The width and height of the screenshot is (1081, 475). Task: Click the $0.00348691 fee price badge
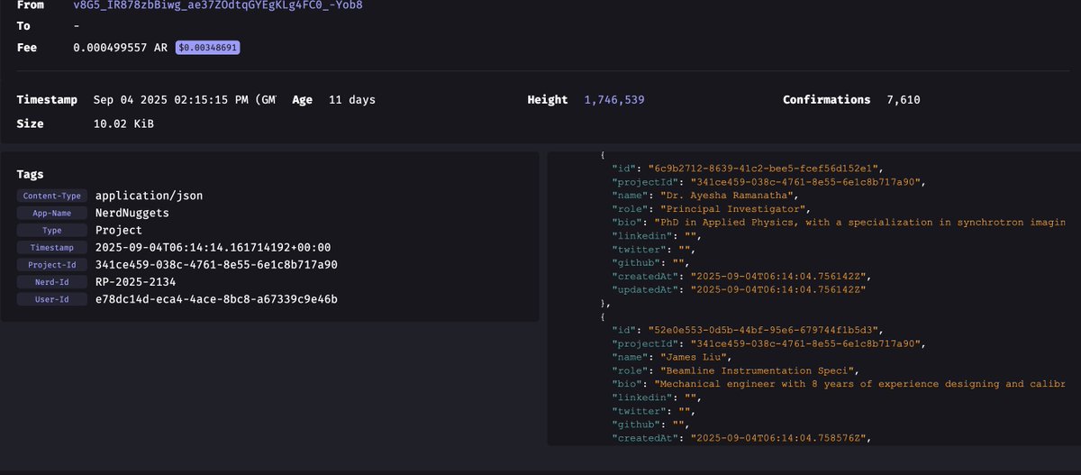pos(208,48)
